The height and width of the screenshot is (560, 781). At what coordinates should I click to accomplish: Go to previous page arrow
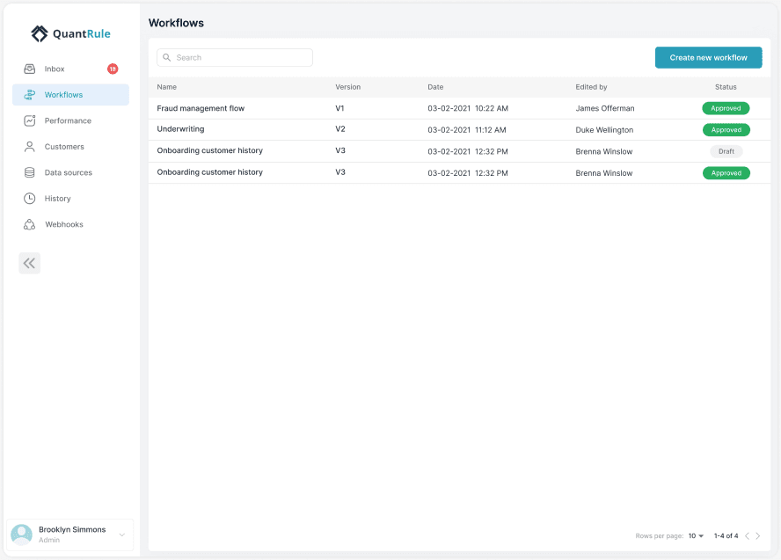747,535
